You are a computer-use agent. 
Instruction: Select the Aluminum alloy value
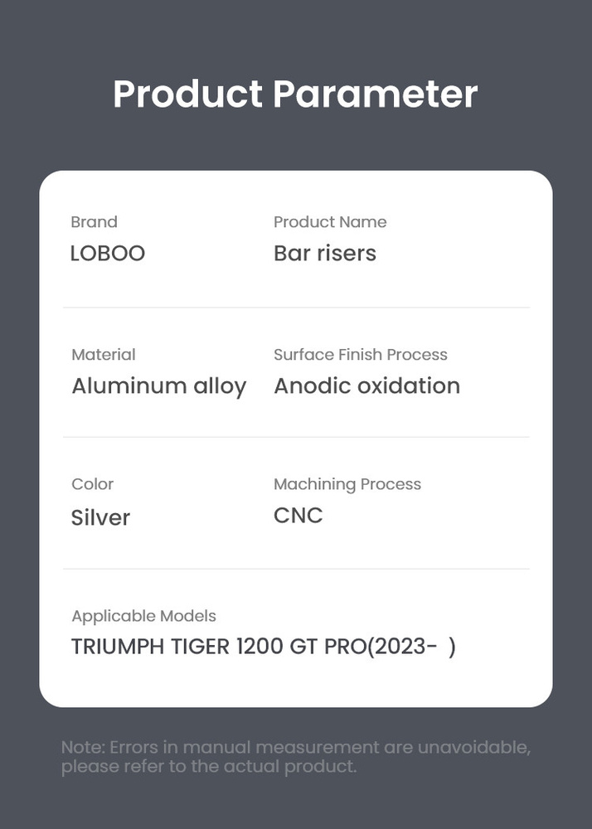[159, 386]
